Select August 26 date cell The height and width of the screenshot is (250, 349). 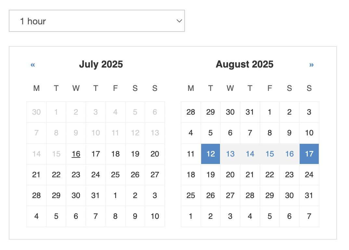tap(211, 195)
